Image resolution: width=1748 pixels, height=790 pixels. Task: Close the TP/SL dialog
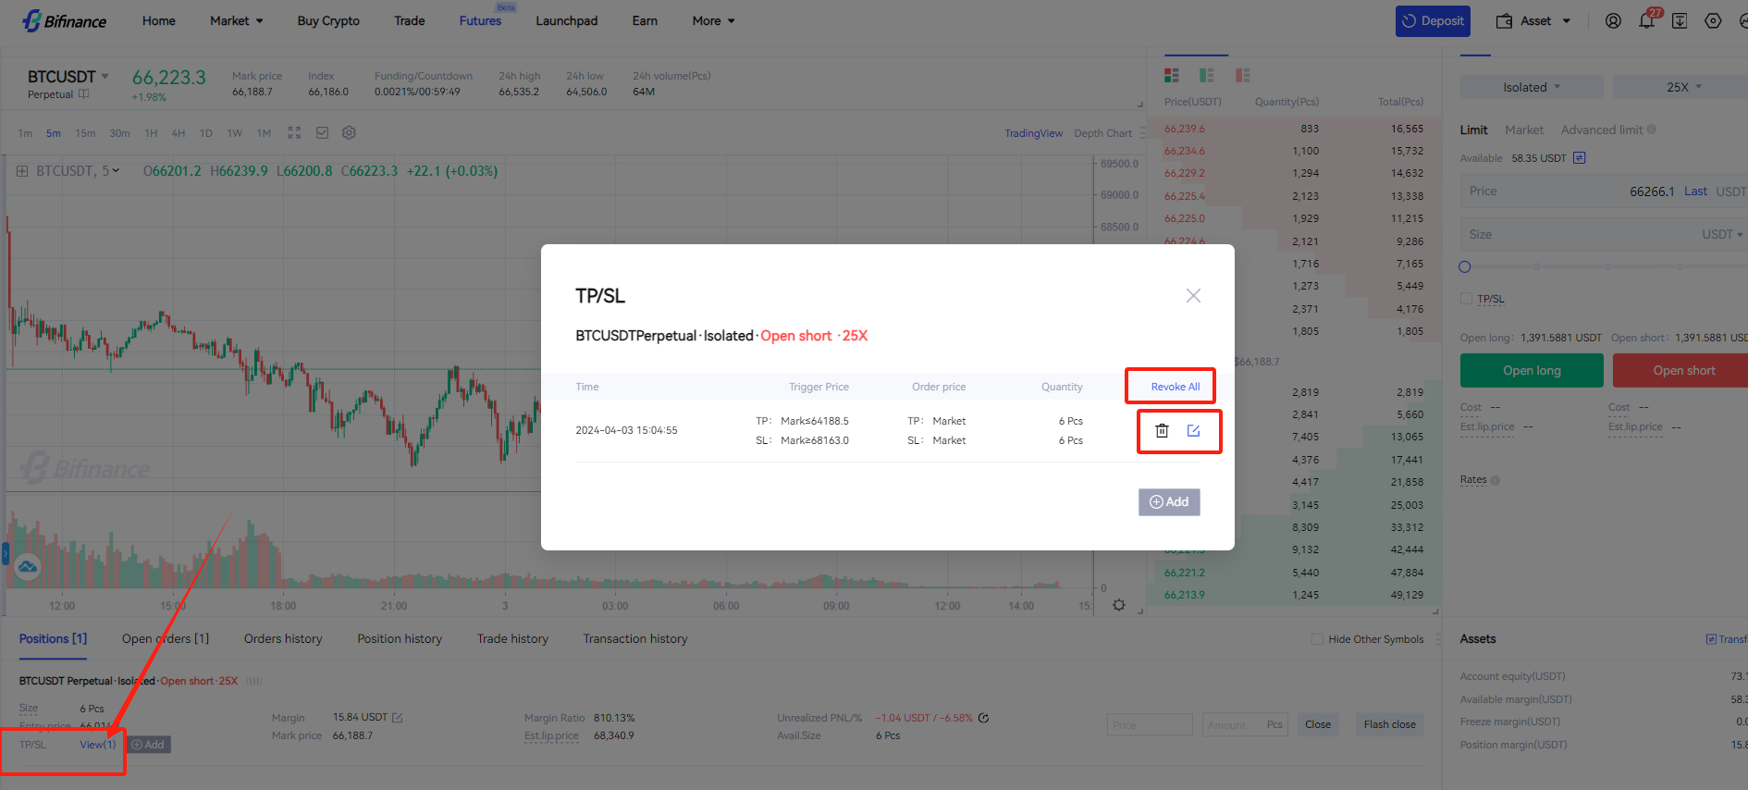[1193, 296]
